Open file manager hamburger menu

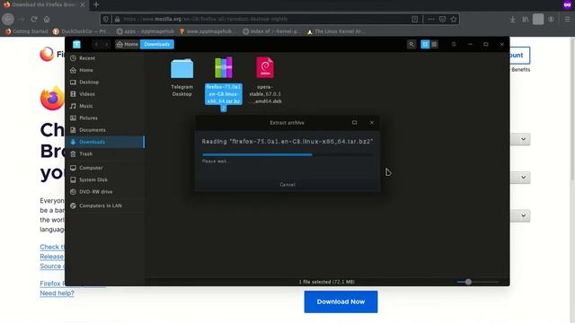(x=454, y=44)
